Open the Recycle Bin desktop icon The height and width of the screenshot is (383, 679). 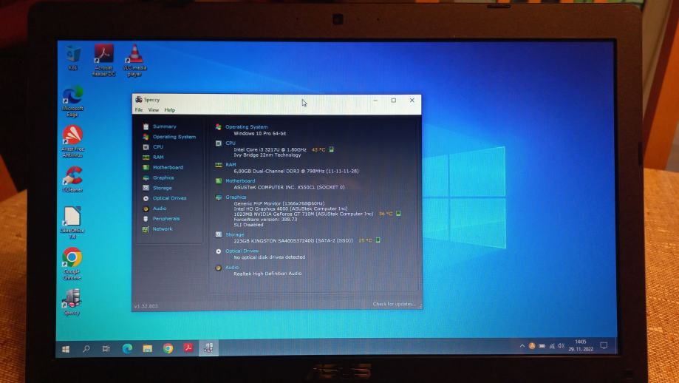(72, 58)
